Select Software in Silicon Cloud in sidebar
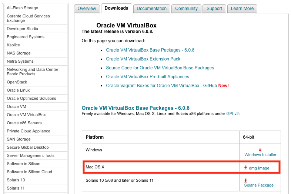This screenshot has width=291, height=194. pyautogui.click(x=36, y=172)
